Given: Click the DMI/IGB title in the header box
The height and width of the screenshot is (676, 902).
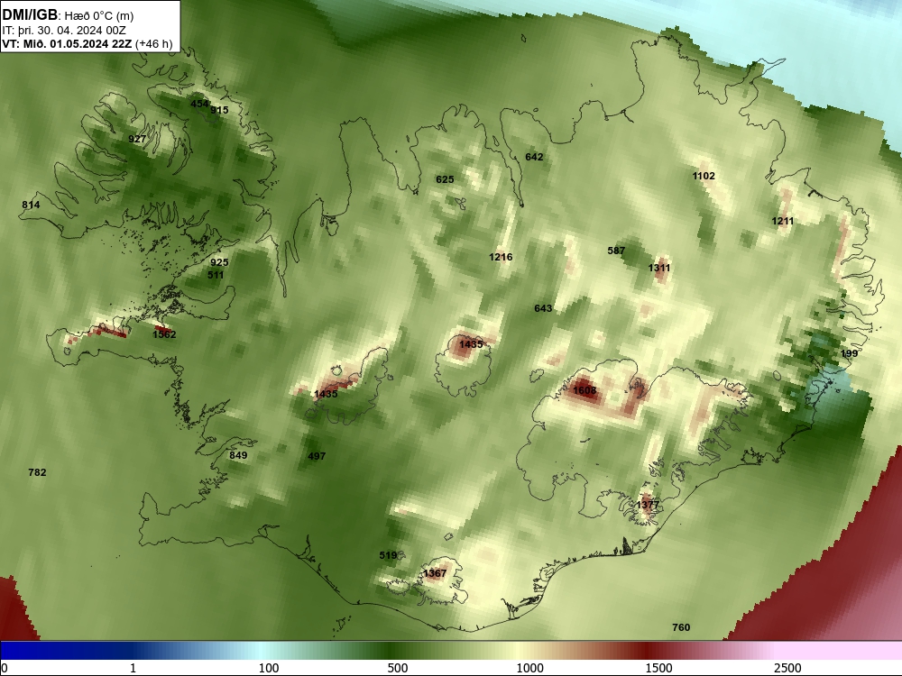Looking at the screenshot, I should [30, 15].
